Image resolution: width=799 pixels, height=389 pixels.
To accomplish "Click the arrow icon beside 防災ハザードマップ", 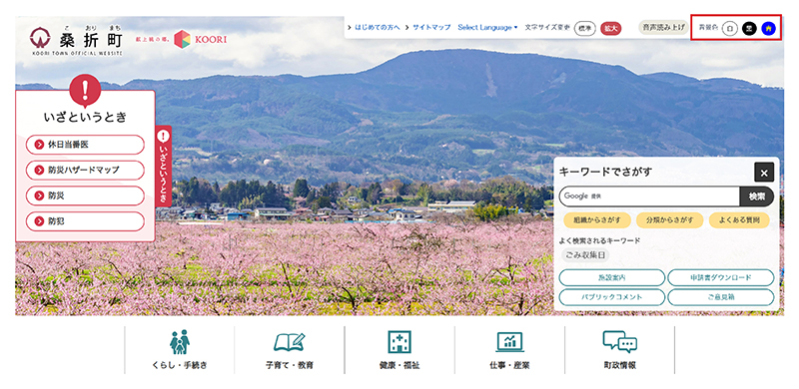I will pyautogui.click(x=39, y=170).
